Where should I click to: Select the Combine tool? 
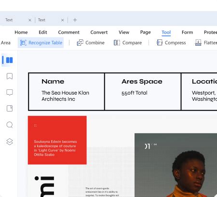pos(91,43)
